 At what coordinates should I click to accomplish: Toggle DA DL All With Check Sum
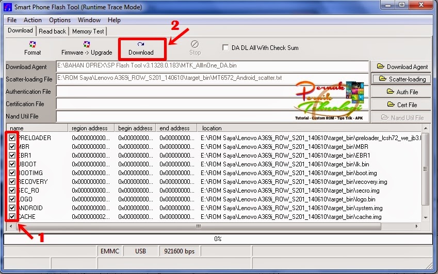[x=225, y=48]
